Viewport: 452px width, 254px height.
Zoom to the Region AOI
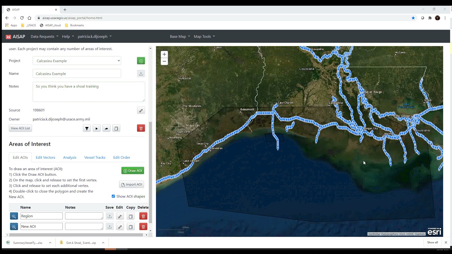pyautogui.click(x=14, y=216)
